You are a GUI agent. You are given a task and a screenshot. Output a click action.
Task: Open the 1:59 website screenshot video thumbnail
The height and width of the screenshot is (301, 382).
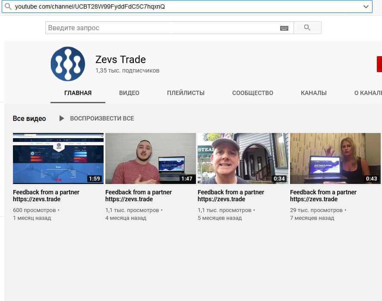[58, 158]
